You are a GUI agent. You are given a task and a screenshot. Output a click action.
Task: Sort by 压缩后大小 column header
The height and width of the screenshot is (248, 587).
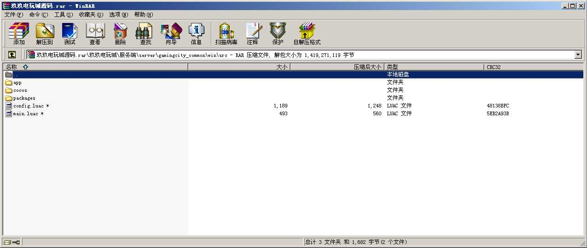[x=337, y=67]
